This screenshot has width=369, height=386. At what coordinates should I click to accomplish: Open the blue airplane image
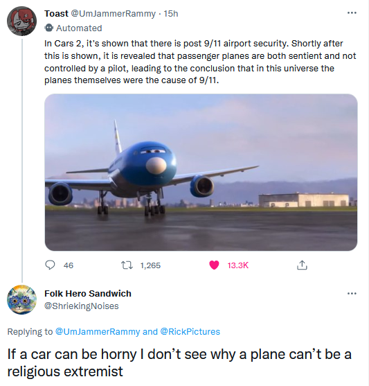201,173
